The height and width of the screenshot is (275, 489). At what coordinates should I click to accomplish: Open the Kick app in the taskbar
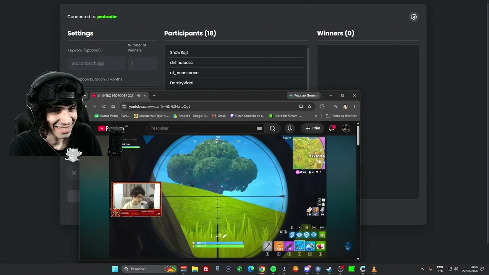tap(351, 269)
